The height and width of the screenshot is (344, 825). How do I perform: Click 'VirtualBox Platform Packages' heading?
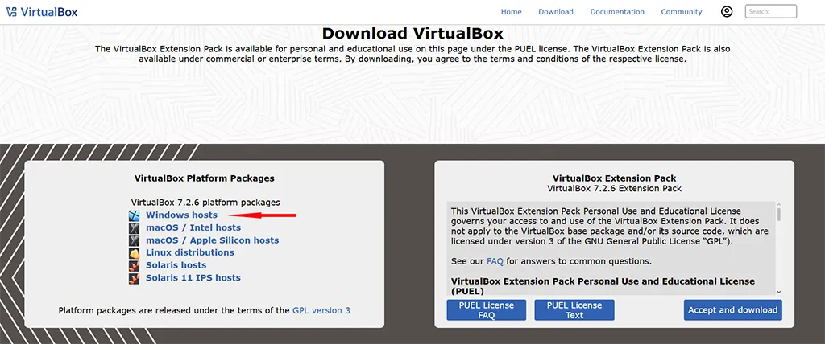point(204,178)
